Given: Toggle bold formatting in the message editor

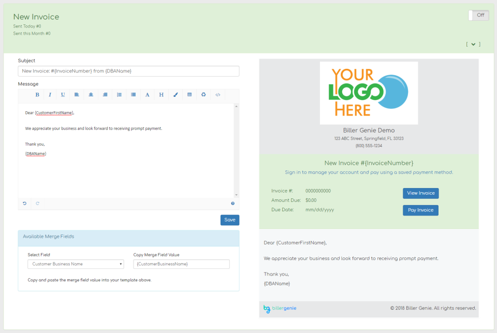Looking at the screenshot, I should tap(37, 95).
